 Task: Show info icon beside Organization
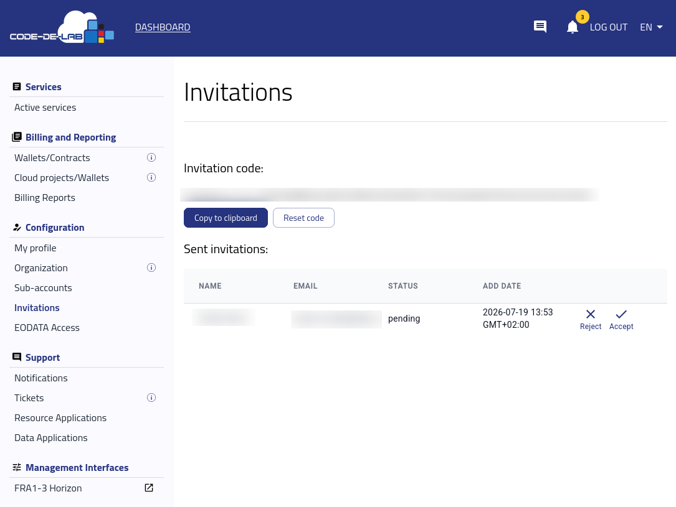point(151,267)
